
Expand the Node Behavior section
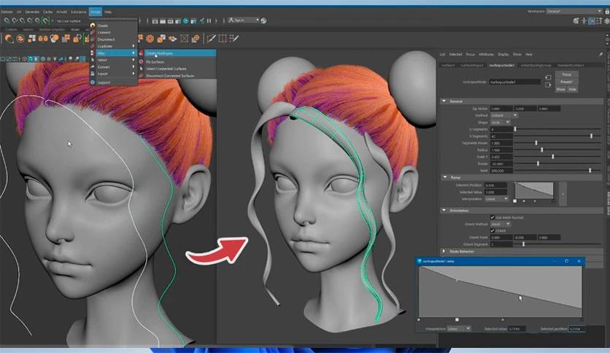click(444, 252)
